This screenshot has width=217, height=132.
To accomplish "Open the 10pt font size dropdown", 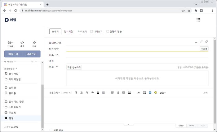I will coord(67,93).
